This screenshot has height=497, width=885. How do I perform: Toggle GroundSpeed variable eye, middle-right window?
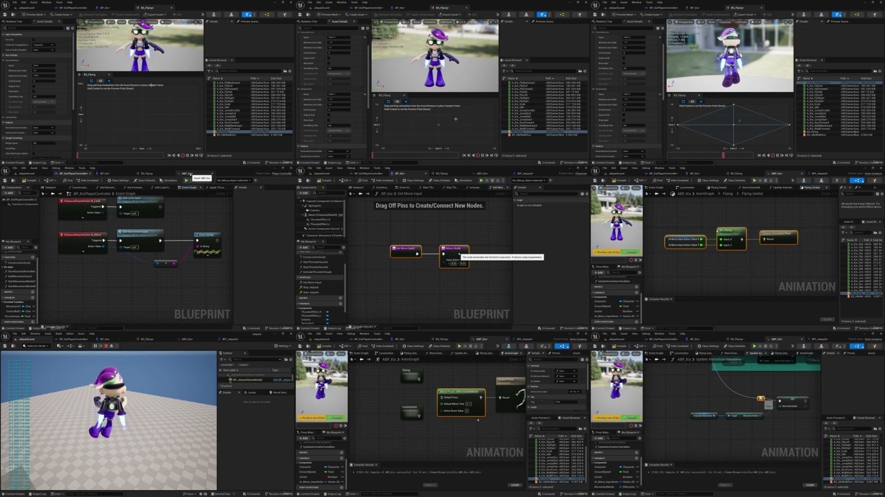point(637,306)
